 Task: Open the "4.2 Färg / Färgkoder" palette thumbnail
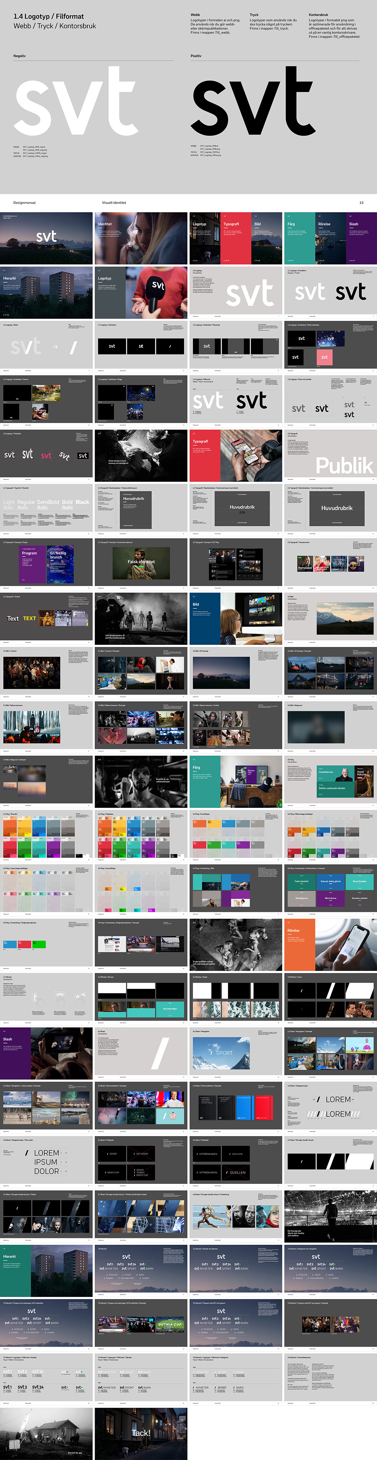[141, 836]
